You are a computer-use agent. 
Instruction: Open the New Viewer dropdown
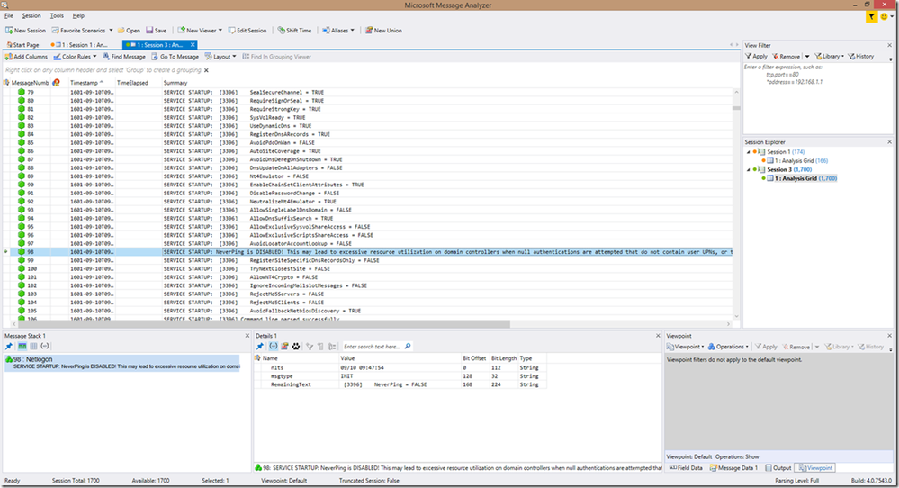tap(200, 31)
